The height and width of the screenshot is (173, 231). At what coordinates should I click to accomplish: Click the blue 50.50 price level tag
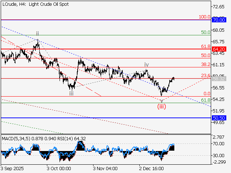click(219, 118)
